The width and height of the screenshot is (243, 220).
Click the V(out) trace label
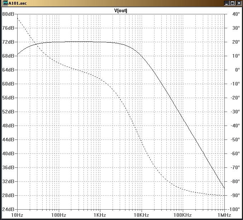click(120, 10)
